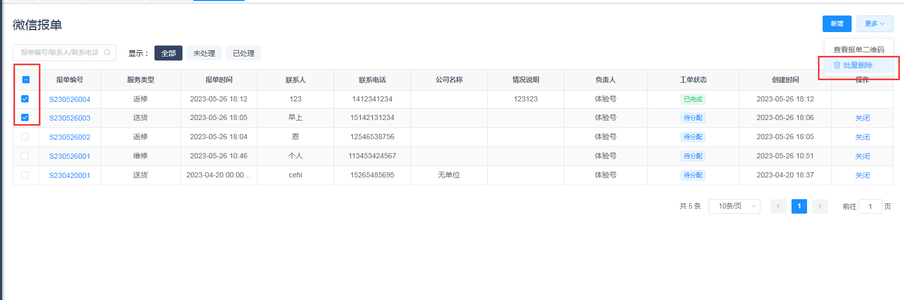Show 已处理 reports
The width and height of the screenshot is (904, 300).
pyautogui.click(x=243, y=53)
